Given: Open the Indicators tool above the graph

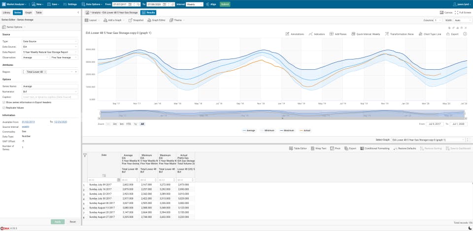Looking at the screenshot, I should [317, 34].
